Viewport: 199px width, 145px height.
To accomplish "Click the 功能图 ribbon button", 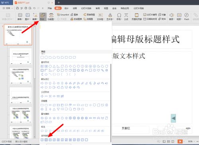I will pyautogui.click(x=51, y=17).
